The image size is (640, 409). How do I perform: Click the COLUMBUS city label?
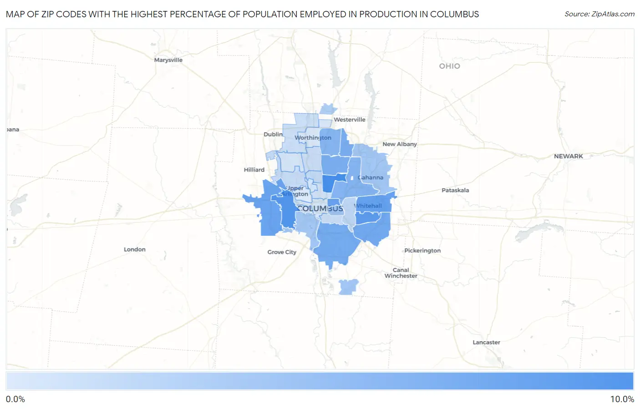pos(320,208)
